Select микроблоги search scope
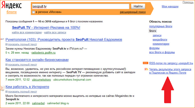195x108 pixels. (160, 40)
